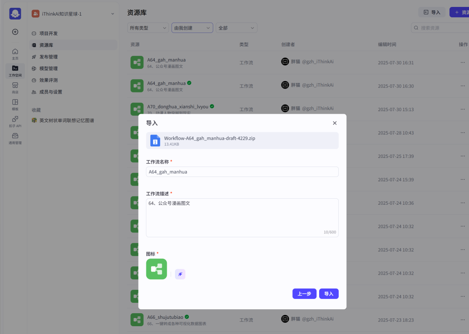The image size is (469, 334).
Task: Click the iThinkAi知识星球-1 workspace avatar
Action: 36,14
